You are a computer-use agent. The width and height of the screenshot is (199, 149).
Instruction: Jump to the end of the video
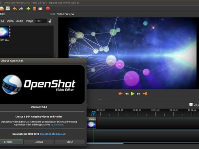145,94
